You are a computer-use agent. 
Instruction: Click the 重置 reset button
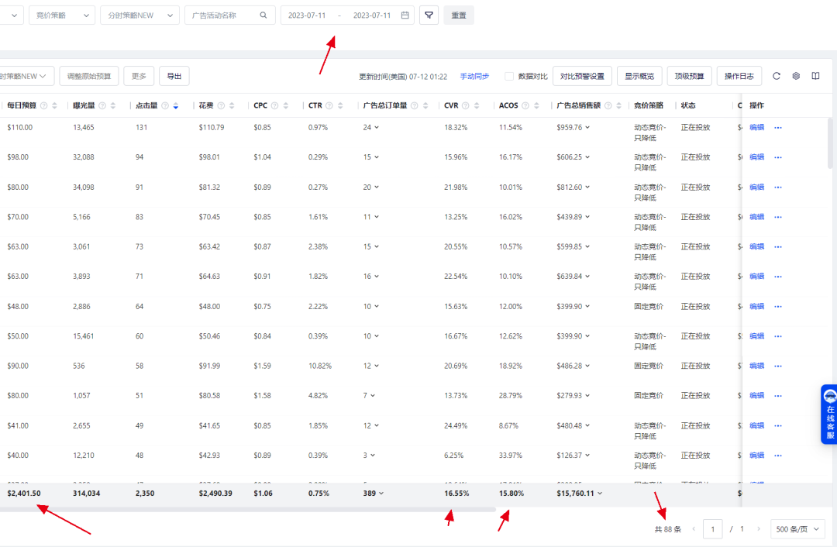point(459,15)
